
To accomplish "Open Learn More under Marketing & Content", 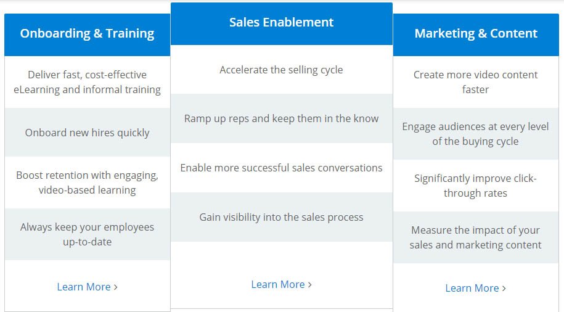I will pyautogui.click(x=475, y=288).
